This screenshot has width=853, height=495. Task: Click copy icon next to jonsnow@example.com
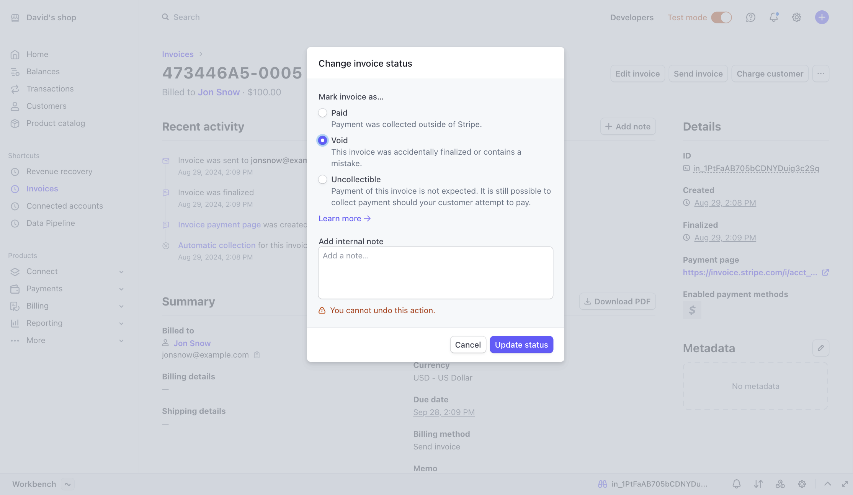[257, 355]
